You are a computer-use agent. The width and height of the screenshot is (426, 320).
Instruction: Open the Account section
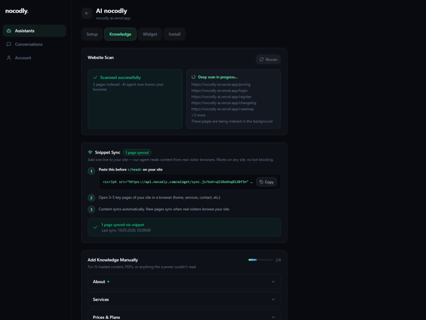click(x=35, y=58)
